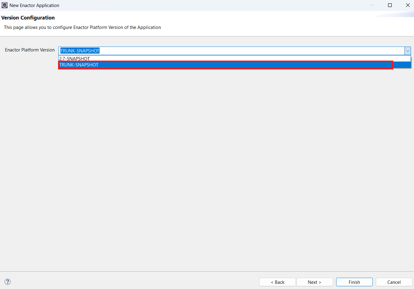Close the New Enactor Application dialog
This screenshot has width=414, height=289.
pyautogui.click(x=408, y=5)
